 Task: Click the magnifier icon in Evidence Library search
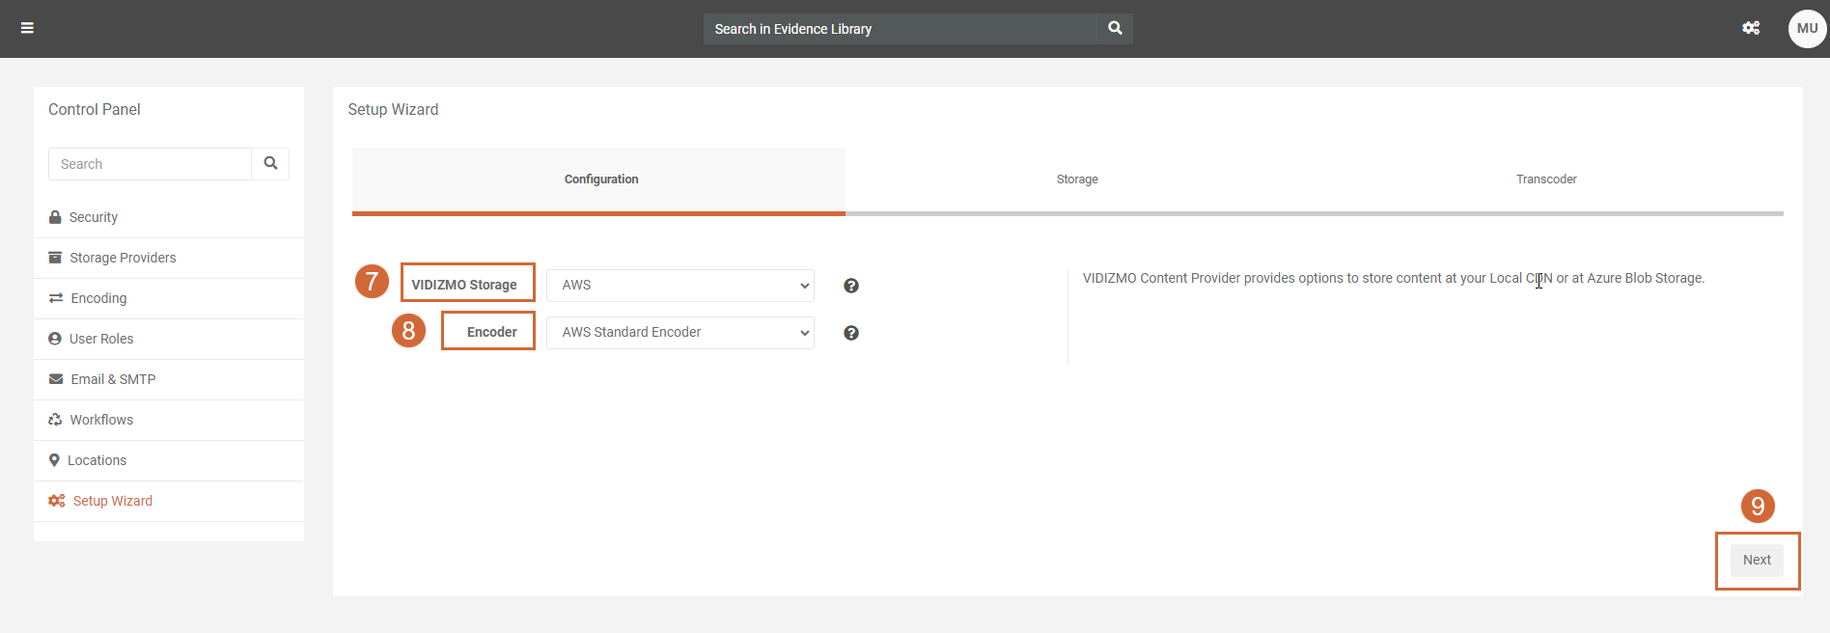point(1115,28)
